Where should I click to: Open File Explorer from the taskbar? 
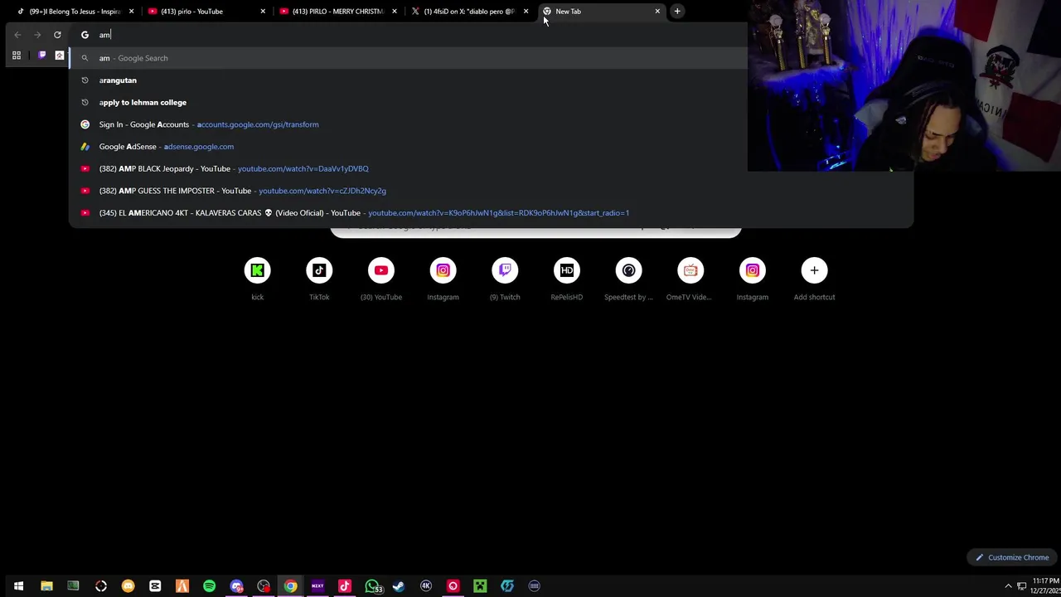tap(46, 586)
